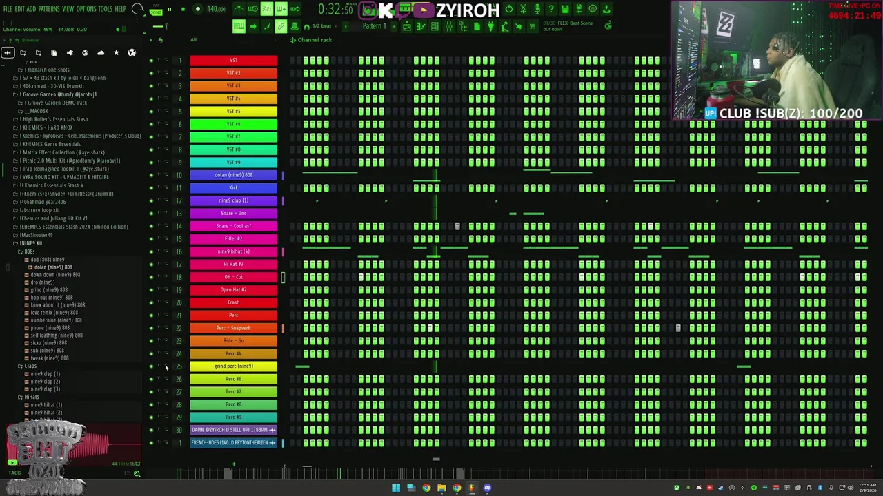Collapse the Claps folder
This screenshot has width=883, height=496.
[x=30, y=366]
